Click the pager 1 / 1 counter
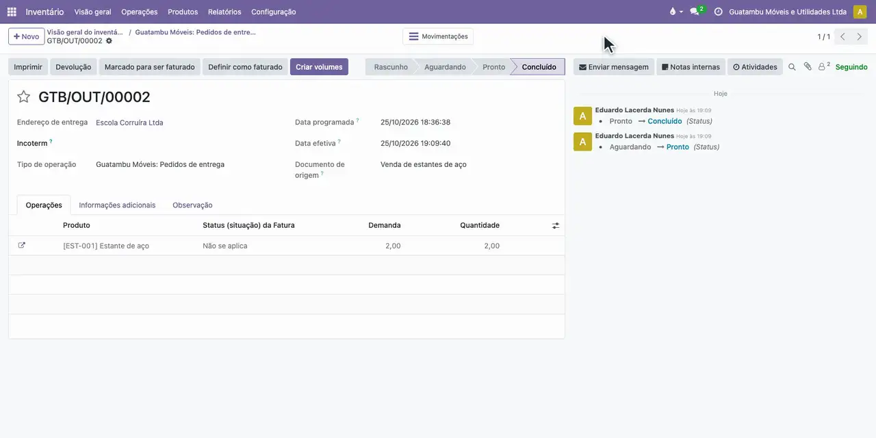Viewport: 876px width, 438px height. pos(823,37)
